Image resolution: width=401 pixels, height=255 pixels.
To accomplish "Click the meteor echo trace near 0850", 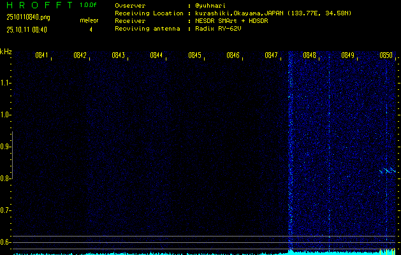I will click(388, 170).
